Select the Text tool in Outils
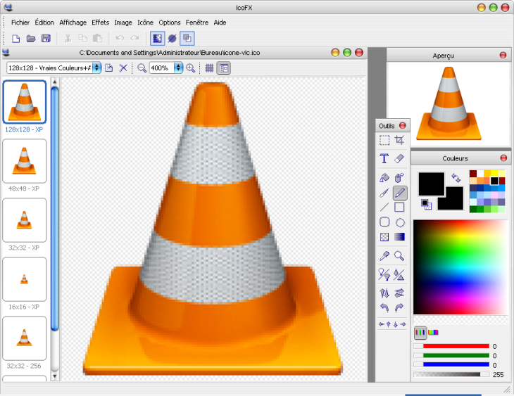The width and height of the screenshot is (514, 396). click(384, 159)
